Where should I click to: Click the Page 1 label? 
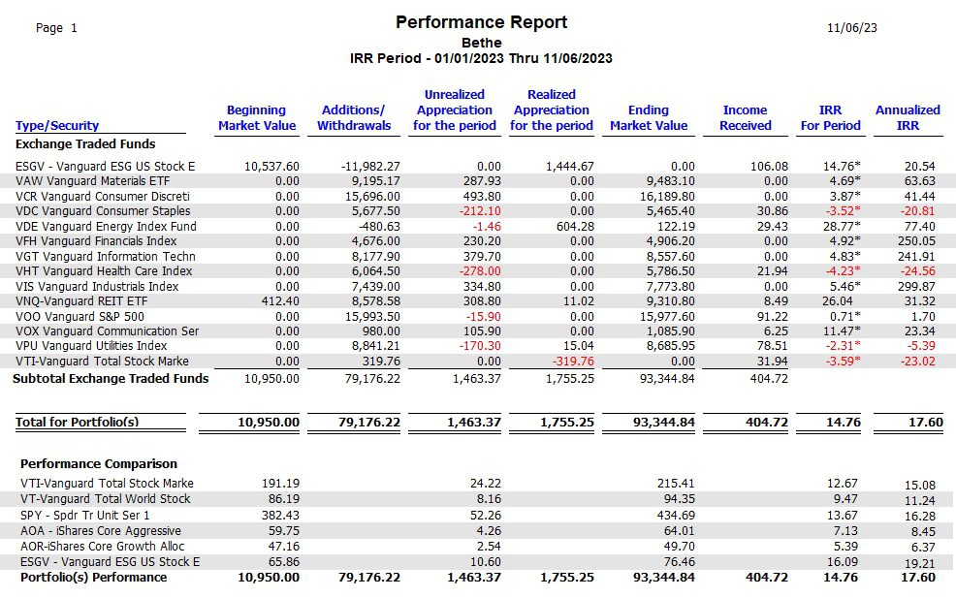[x=56, y=27]
